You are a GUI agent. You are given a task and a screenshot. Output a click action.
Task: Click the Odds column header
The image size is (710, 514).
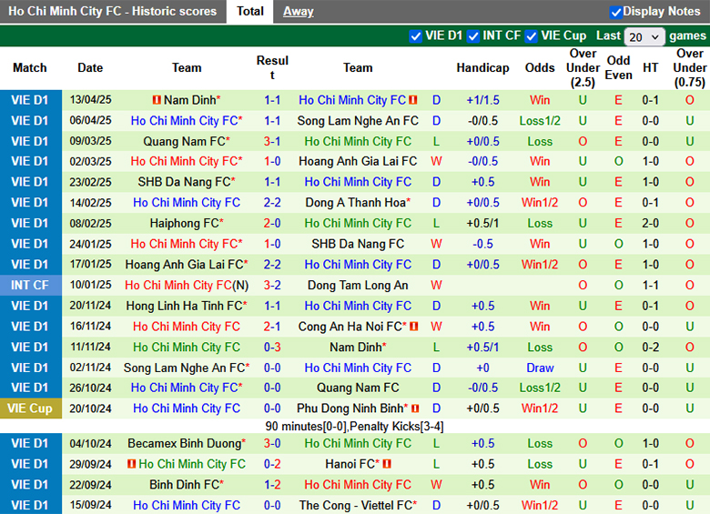coord(540,68)
